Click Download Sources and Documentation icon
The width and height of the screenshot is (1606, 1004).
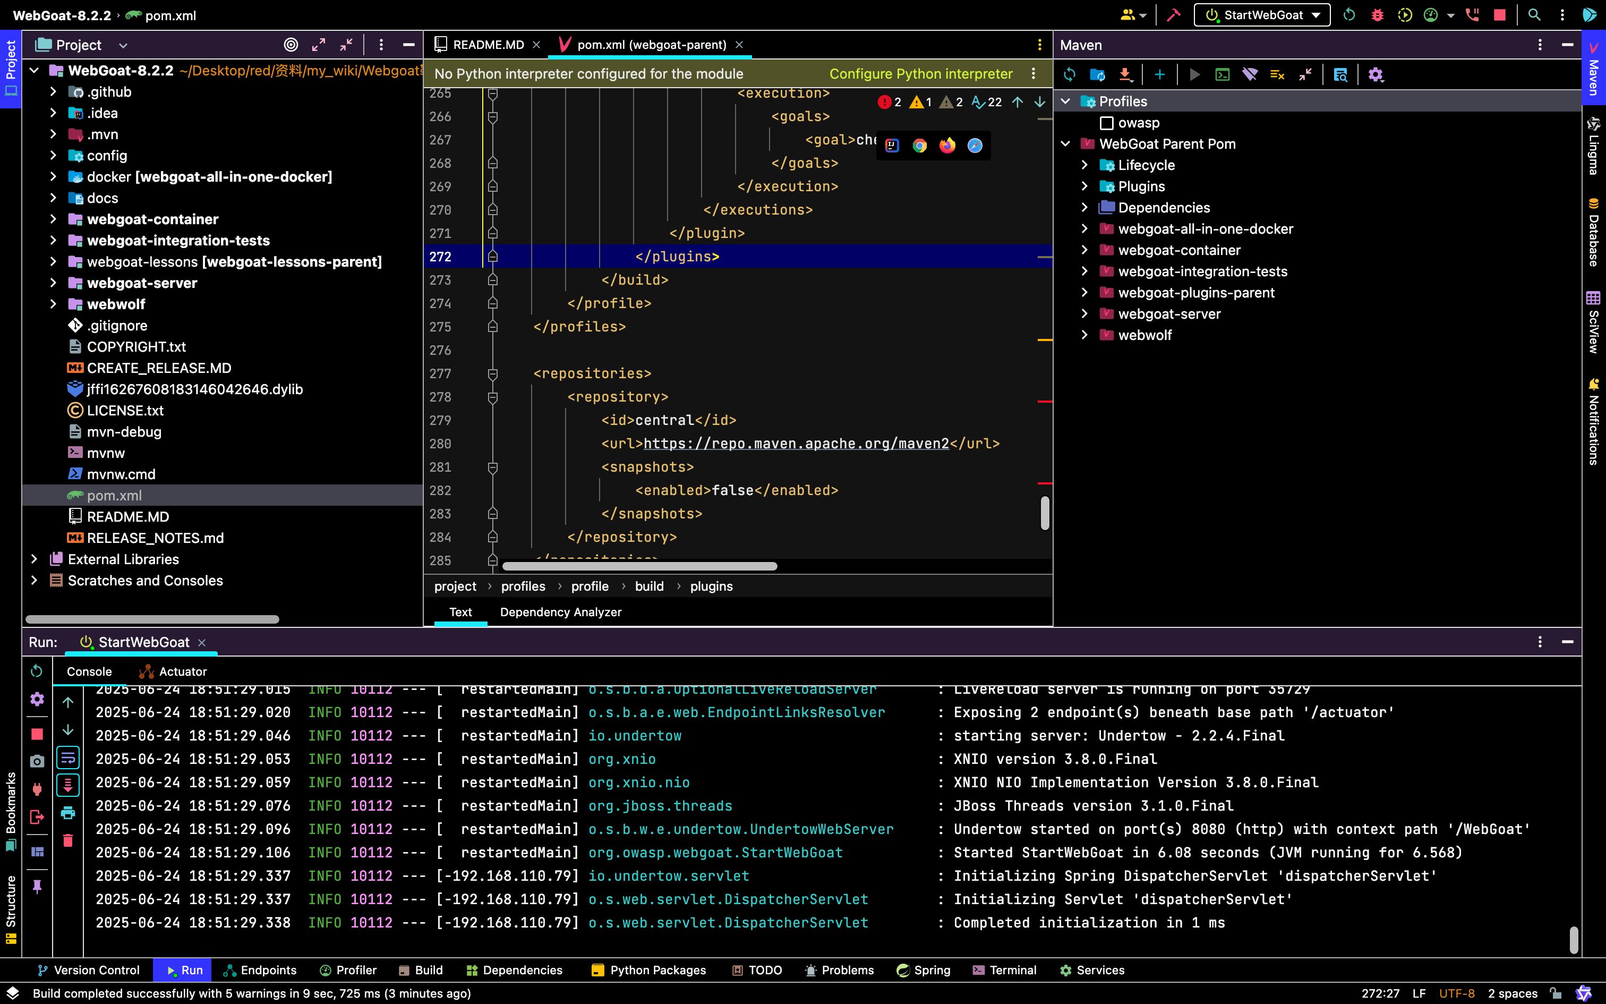(x=1125, y=74)
